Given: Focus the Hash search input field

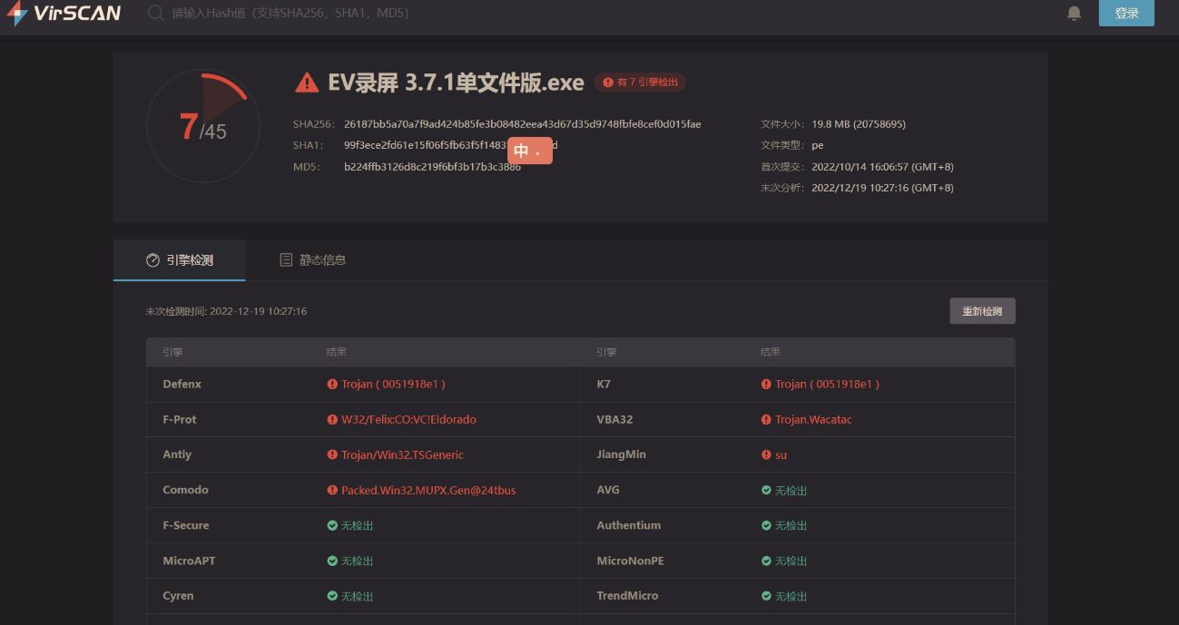Looking at the screenshot, I should (290, 13).
